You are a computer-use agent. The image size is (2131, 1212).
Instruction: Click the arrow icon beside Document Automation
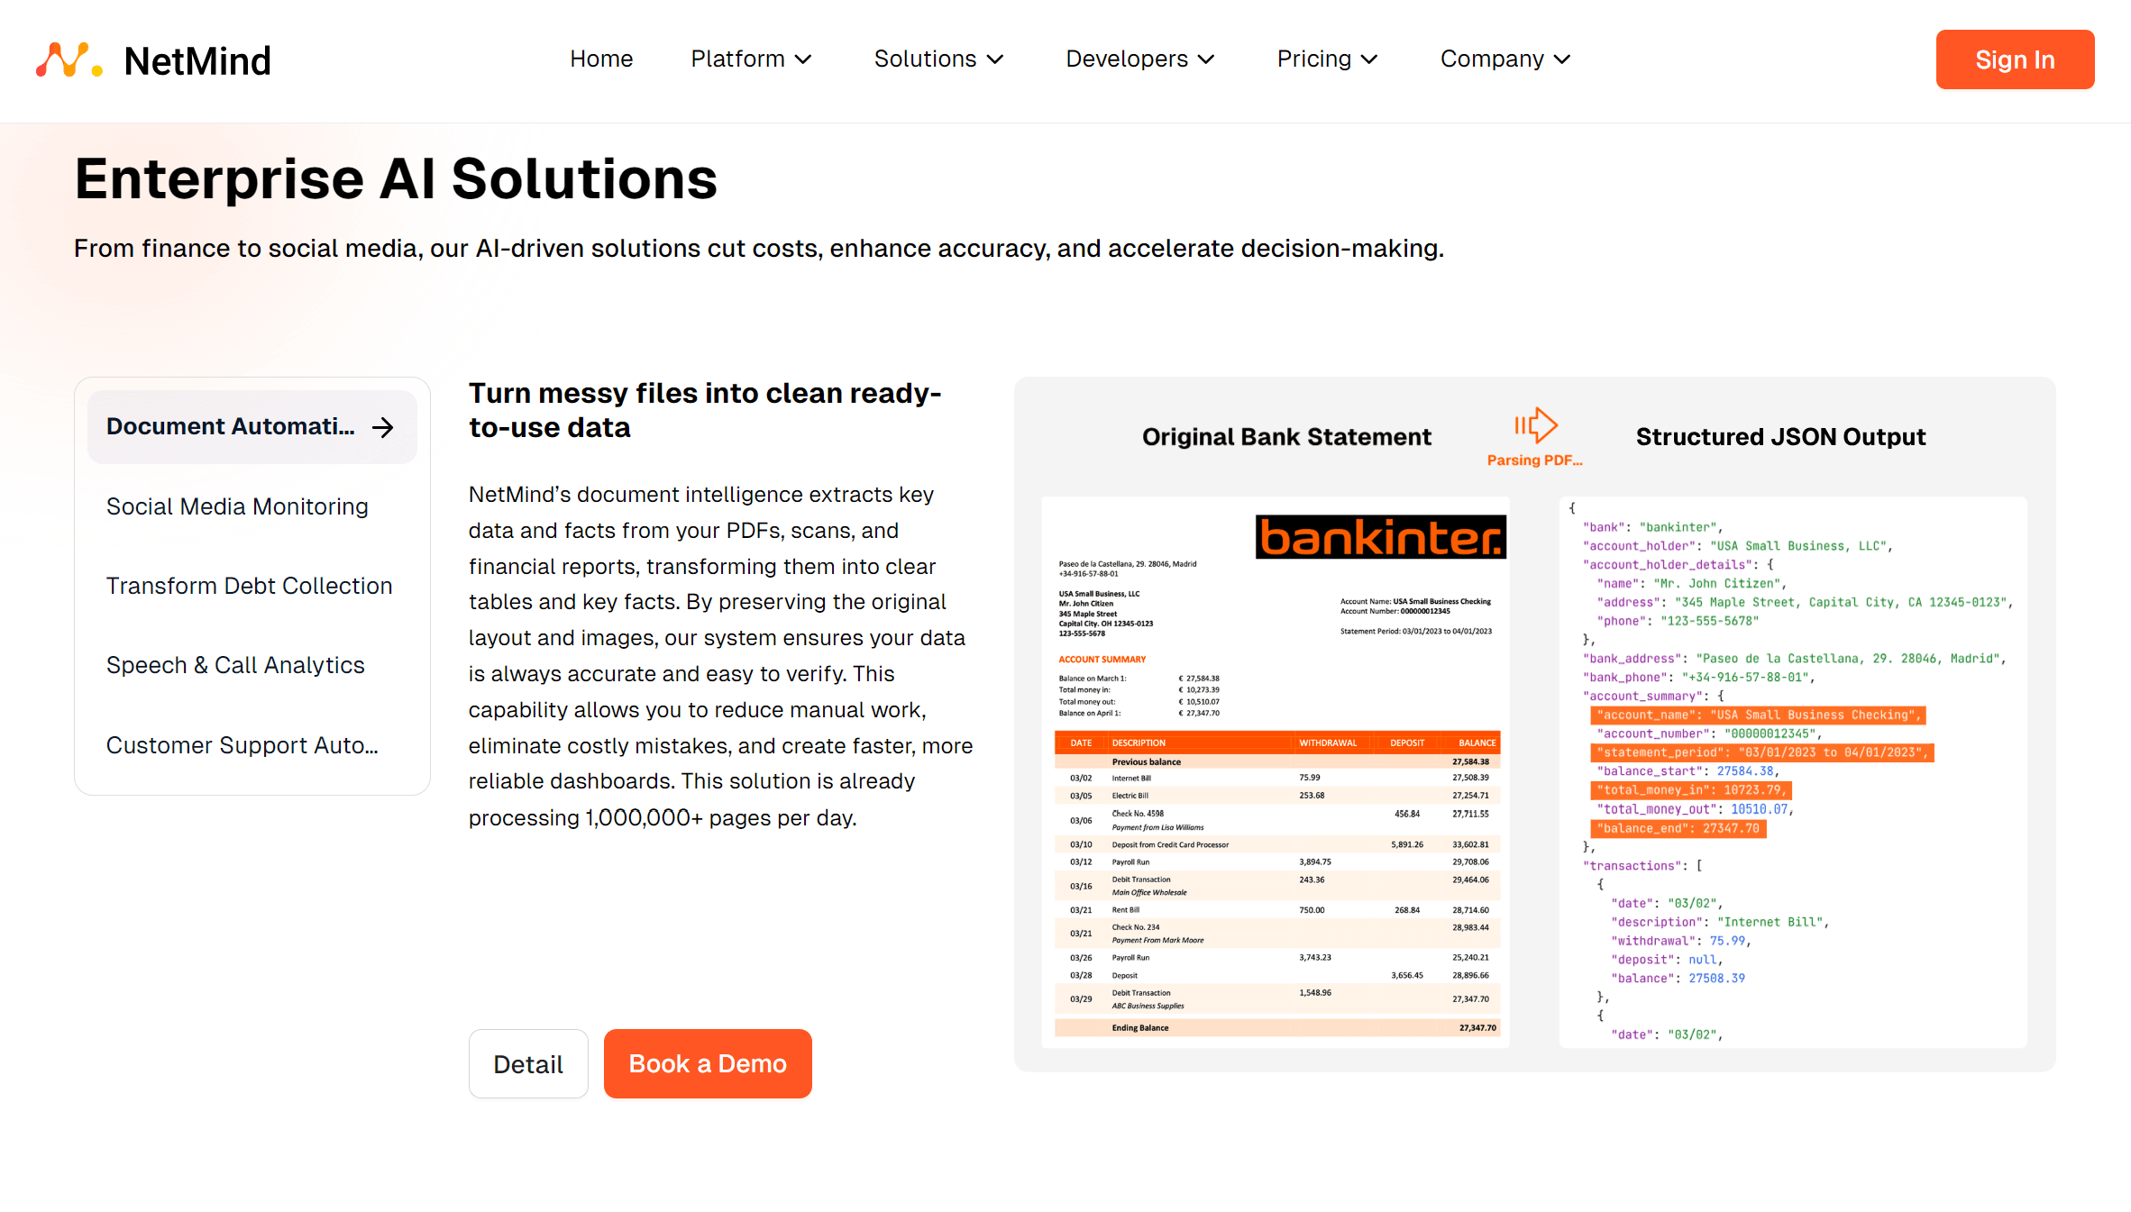click(x=383, y=427)
